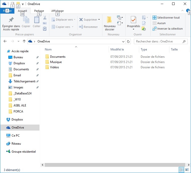Click the paste shortcut icon
The width and height of the screenshot is (191, 173).
pyautogui.click(x=45, y=29)
